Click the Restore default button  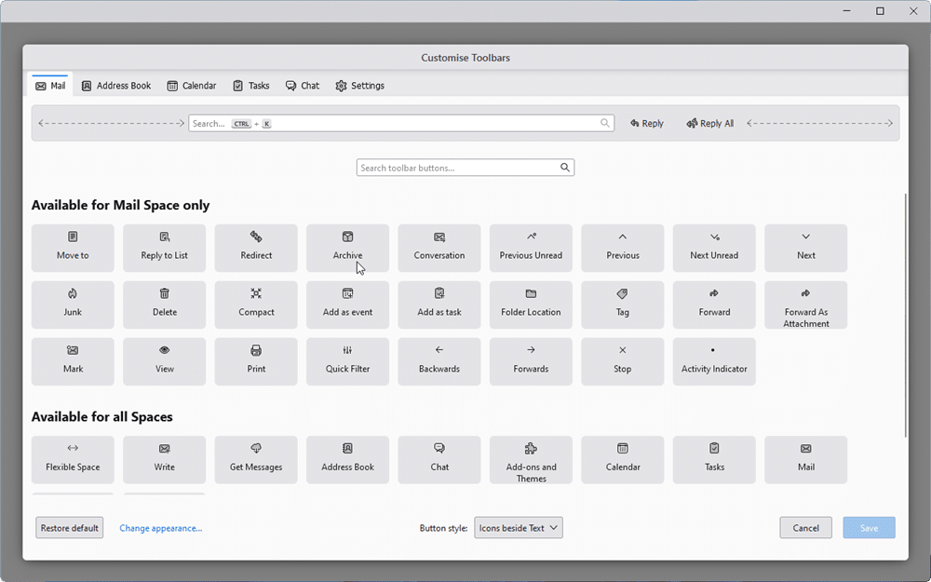pos(69,527)
